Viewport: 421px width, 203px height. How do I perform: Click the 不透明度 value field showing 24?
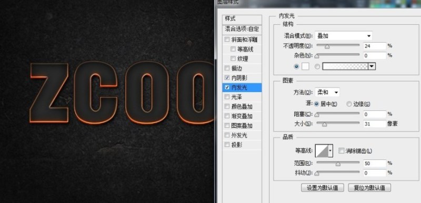[375, 46]
